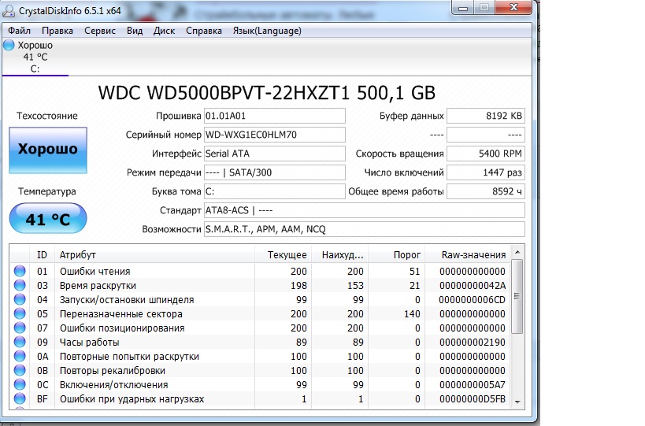Image resolution: width=645 pixels, height=426 pixels.
Task: Click status circle for Повторные попытки раскрутки row
Action: tap(20, 356)
